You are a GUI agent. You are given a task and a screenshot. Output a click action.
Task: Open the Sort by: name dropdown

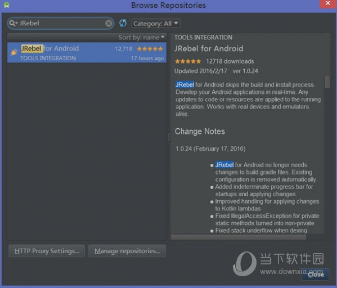tap(141, 37)
